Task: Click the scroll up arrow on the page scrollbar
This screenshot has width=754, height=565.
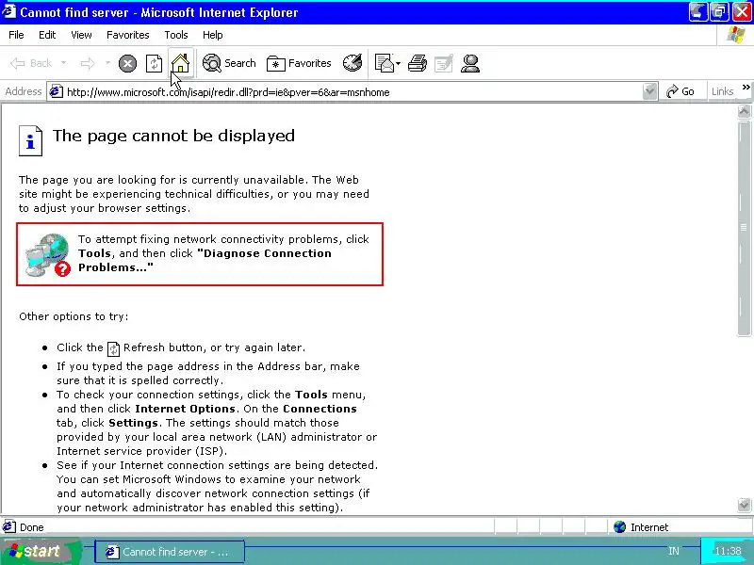Action: pyautogui.click(x=745, y=111)
